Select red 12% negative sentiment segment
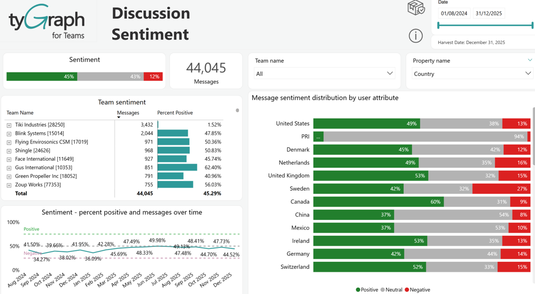535x294 pixels. (x=153, y=76)
